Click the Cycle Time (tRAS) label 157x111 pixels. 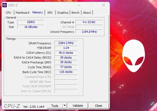[39, 67]
